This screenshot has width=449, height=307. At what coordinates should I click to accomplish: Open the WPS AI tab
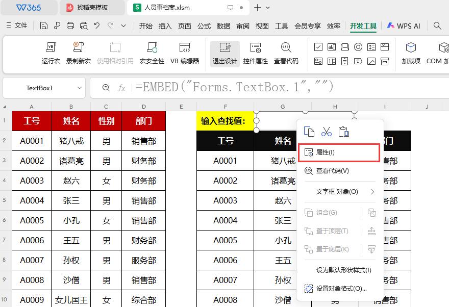click(x=404, y=26)
